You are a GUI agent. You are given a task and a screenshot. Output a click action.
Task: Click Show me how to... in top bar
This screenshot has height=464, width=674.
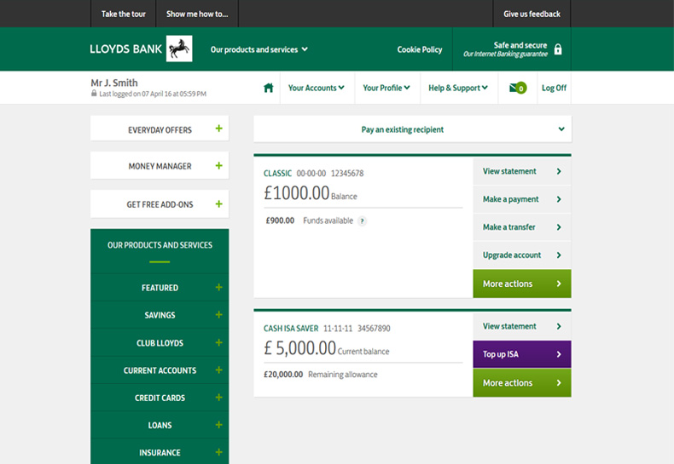[197, 14]
